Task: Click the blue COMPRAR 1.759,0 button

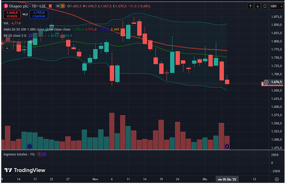Action: [39, 14]
